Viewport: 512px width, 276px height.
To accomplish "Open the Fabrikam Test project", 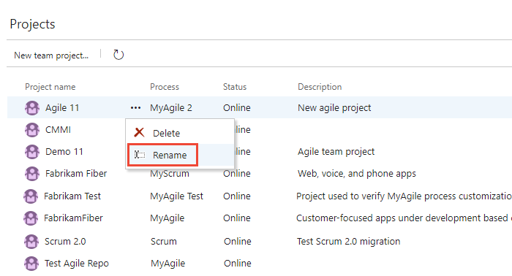I will tap(72, 196).
